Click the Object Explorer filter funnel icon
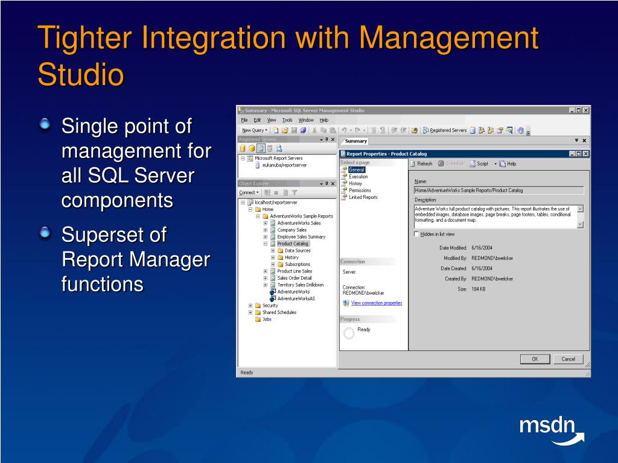 [295, 192]
